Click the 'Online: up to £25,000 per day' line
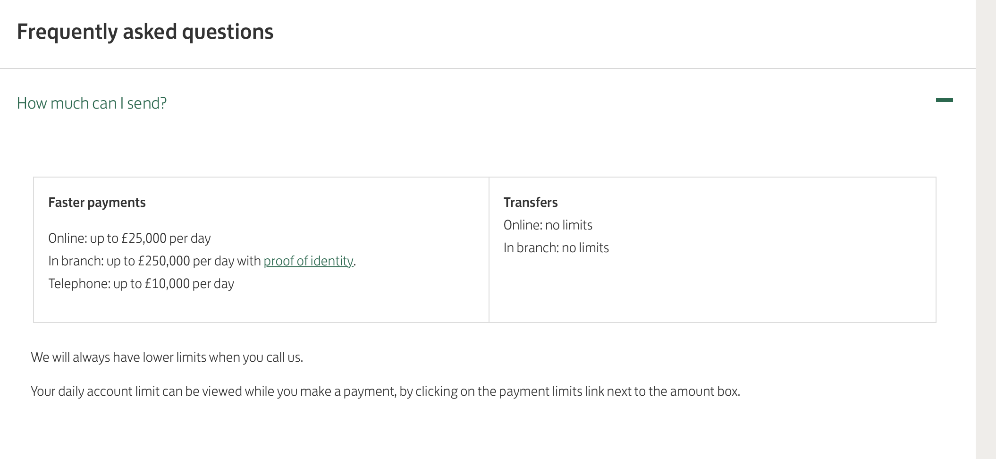 point(129,238)
